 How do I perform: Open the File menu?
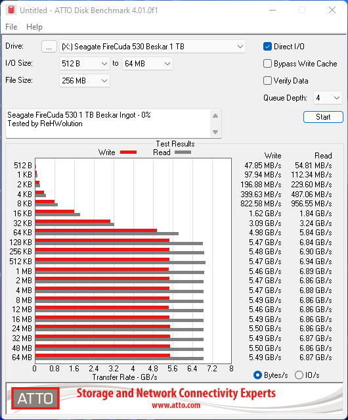pyautogui.click(x=11, y=27)
